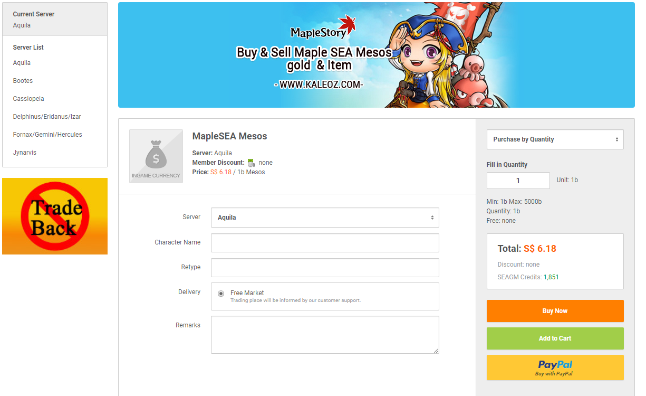Image resolution: width=646 pixels, height=396 pixels.
Task: Click the Unit: 1b label
Action: click(567, 180)
